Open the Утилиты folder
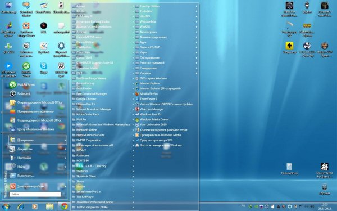Viewport: 337px width, 211px height. pos(143,73)
